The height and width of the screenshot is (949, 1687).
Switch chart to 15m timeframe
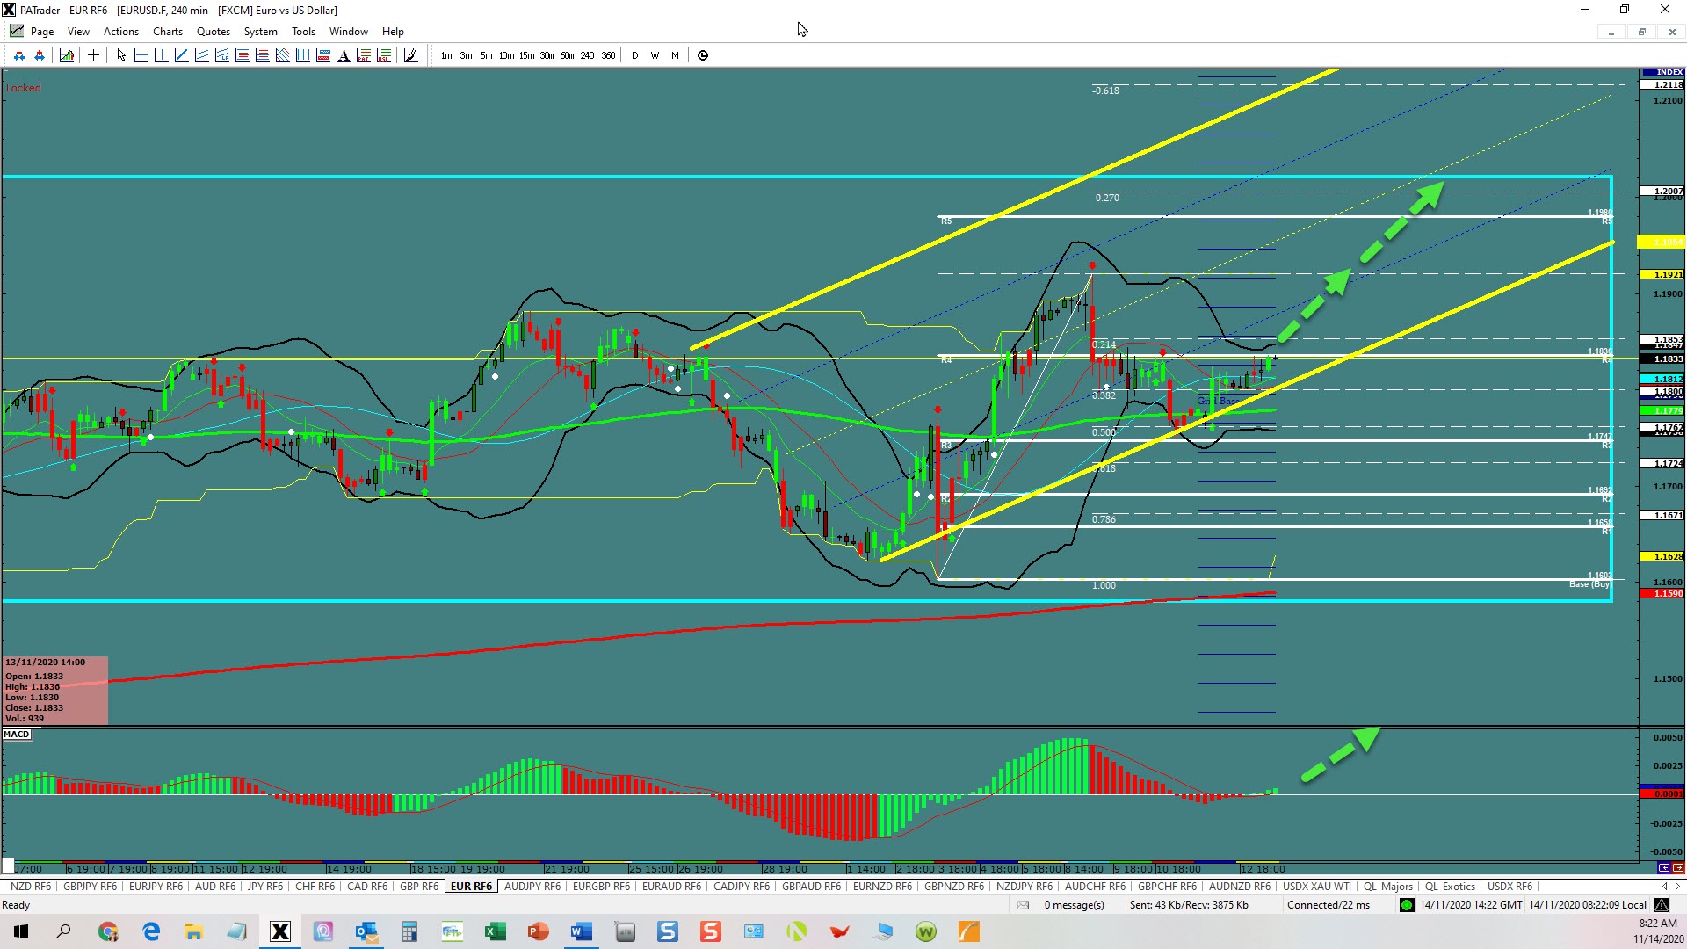point(526,55)
